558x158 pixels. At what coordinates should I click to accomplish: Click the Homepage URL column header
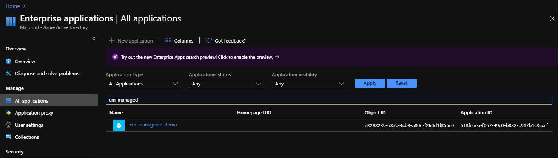(254, 112)
